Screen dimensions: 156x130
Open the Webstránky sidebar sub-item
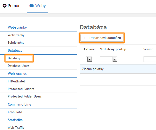[16, 35]
